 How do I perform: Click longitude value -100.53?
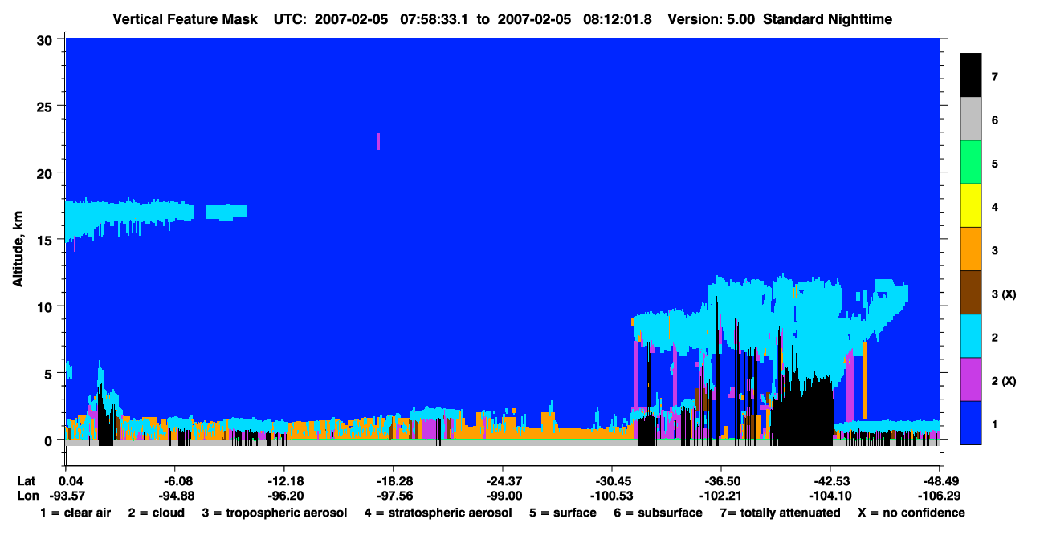(x=612, y=496)
